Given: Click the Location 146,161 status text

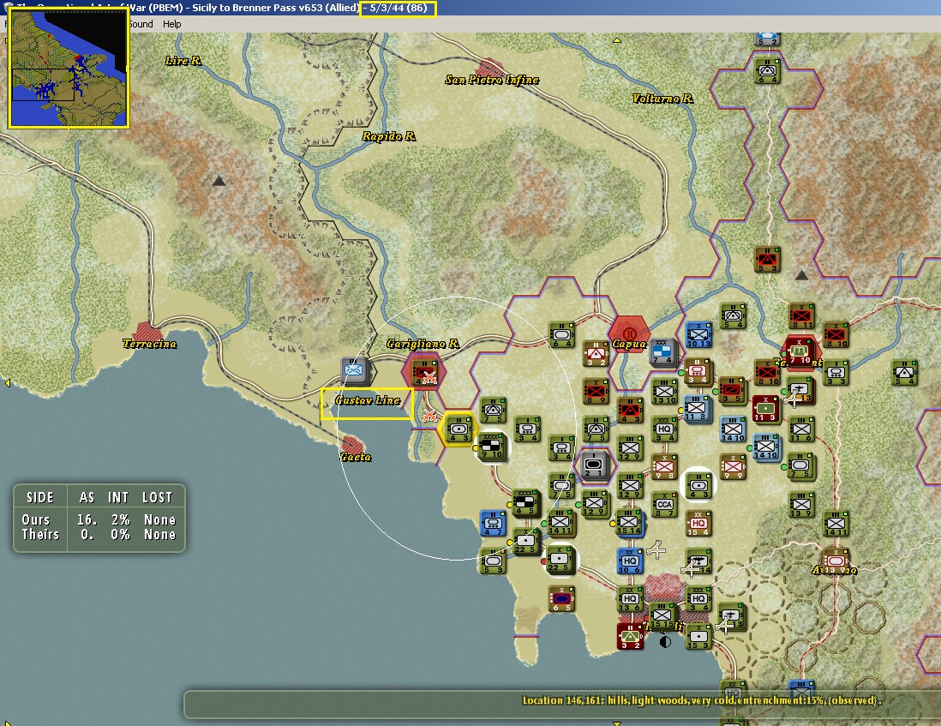Looking at the screenshot, I should pos(702,700).
